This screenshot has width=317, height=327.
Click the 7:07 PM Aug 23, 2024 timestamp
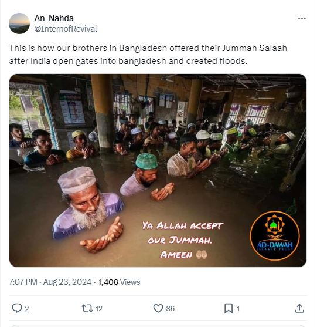50,282
